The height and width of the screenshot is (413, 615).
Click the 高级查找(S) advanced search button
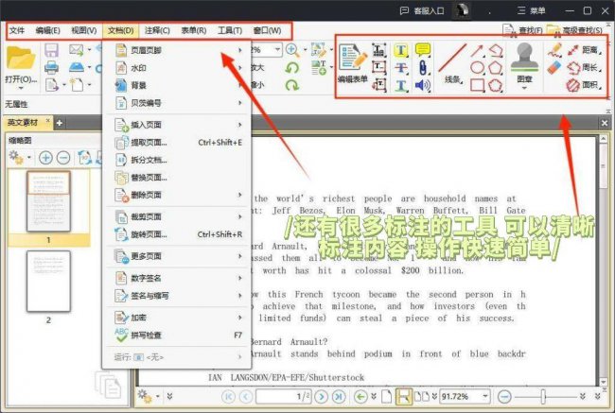tap(574, 30)
